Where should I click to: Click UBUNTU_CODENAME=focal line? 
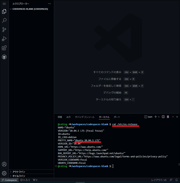point(72,163)
